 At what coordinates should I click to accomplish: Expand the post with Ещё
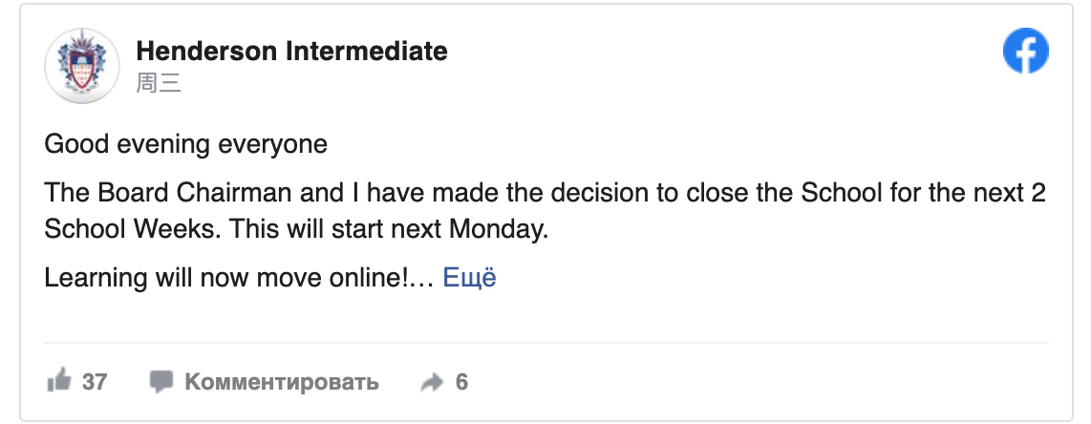click(469, 279)
